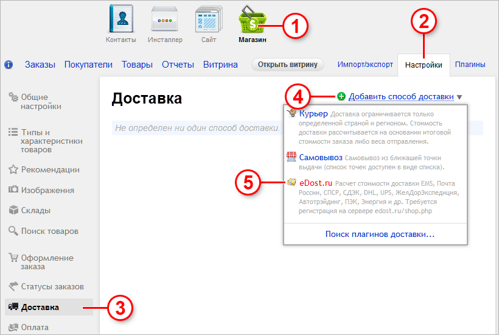Click the flag icon for Статусы заказов
499x335 pixels.
tap(13, 286)
